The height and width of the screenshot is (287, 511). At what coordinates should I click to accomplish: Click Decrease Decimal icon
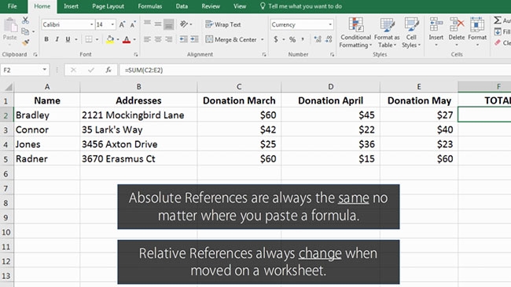(329, 39)
